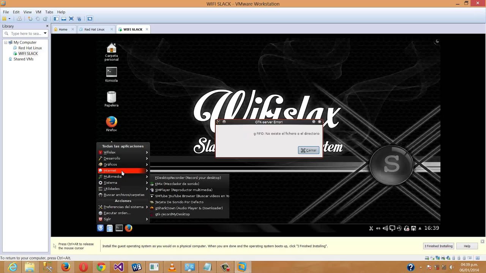The width and height of the screenshot is (486, 273).
Task: Enter full screen mode icon
Action: (71, 19)
